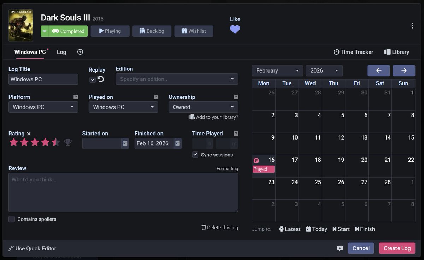Click the trophy mastered icon beside rating
The height and width of the screenshot is (260, 424).
pyautogui.click(x=68, y=142)
